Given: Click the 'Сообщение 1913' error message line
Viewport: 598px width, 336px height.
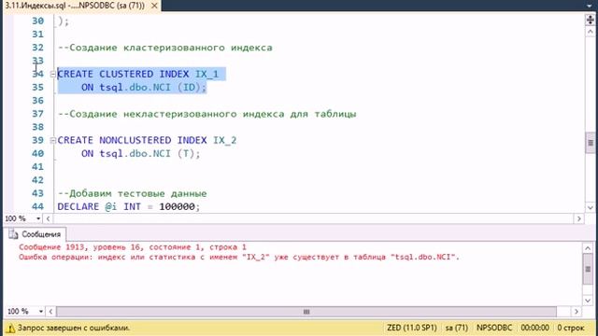Looking at the screenshot, I should pos(133,247).
